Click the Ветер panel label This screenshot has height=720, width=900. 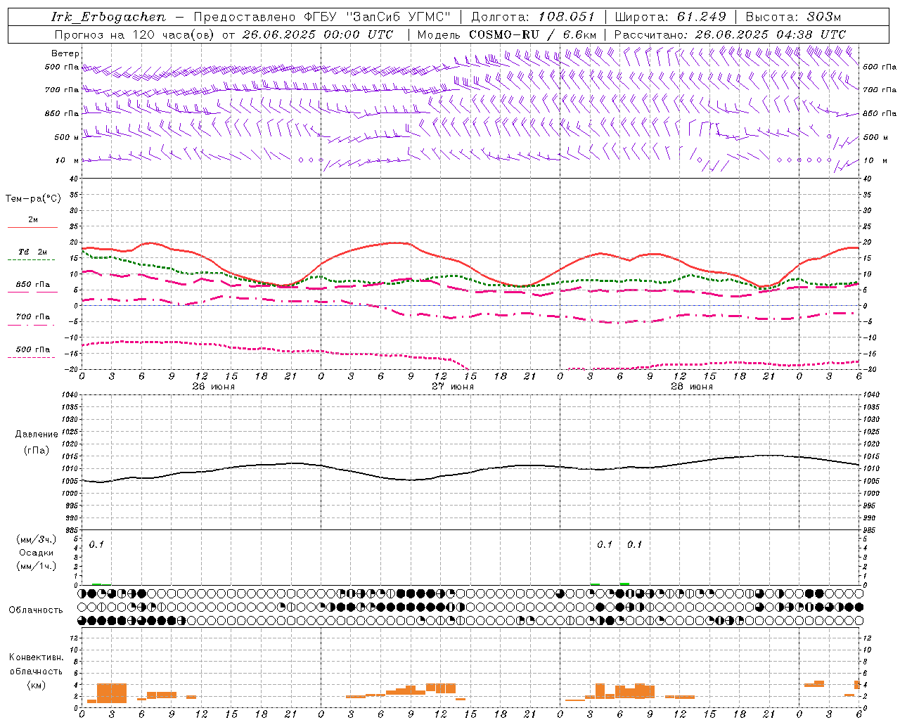(x=65, y=53)
